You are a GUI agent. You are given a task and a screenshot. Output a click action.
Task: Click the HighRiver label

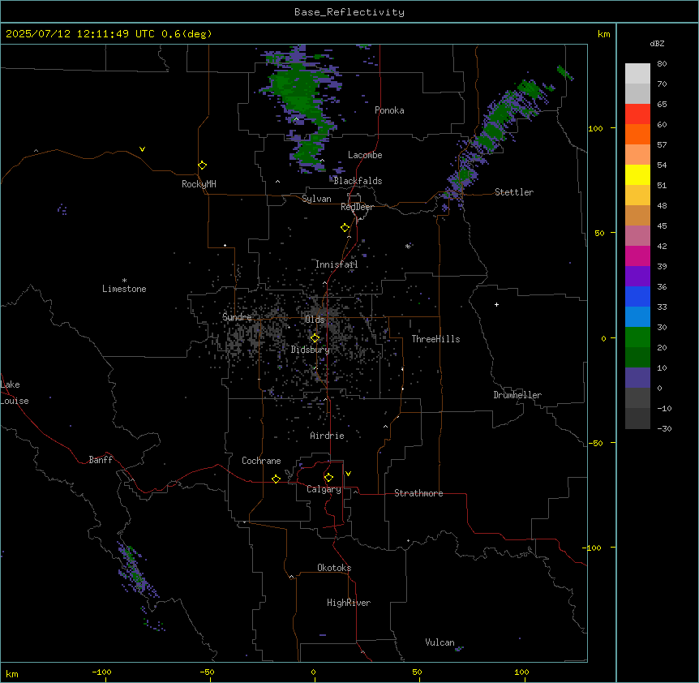pos(349,603)
